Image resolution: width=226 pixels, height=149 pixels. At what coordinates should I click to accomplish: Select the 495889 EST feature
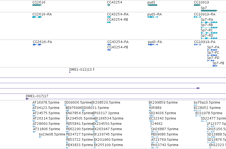coord(150,110)
